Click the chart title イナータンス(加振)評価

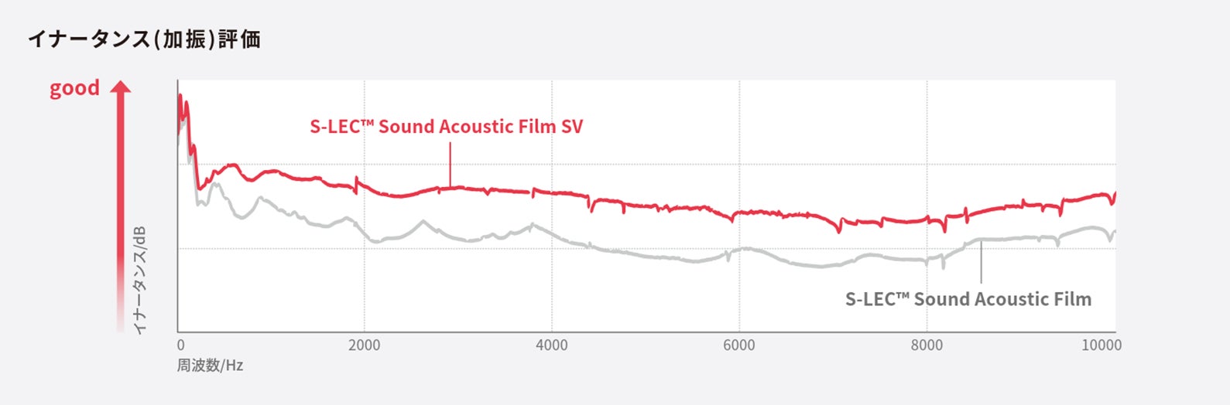[x=144, y=39]
